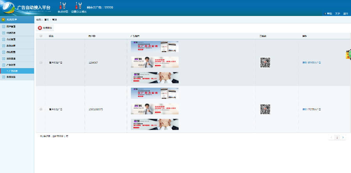Select the 广告列表 submenu item
351x173 pixels.
click(x=17, y=71)
